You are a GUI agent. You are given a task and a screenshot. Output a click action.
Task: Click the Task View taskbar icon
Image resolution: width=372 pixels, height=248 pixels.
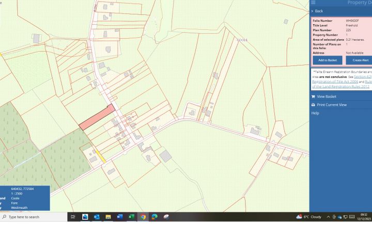(x=73, y=217)
